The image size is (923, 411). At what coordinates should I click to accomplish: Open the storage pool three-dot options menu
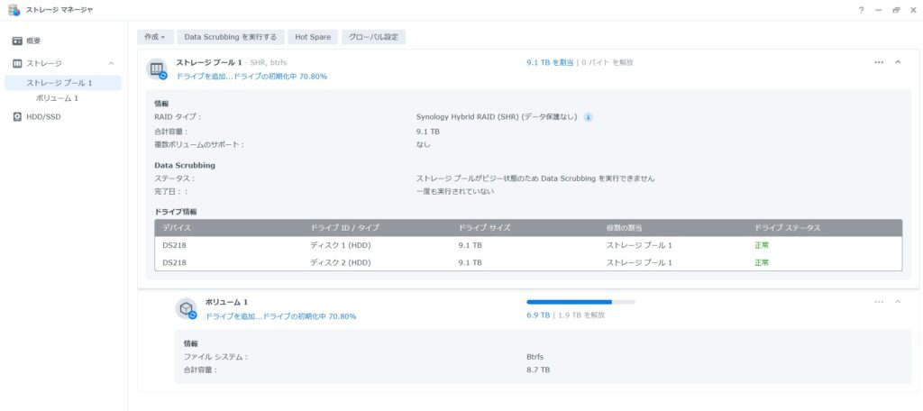coord(879,62)
